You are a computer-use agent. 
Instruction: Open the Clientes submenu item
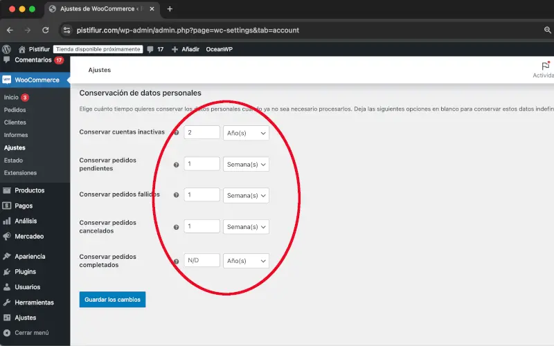[x=15, y=122]
